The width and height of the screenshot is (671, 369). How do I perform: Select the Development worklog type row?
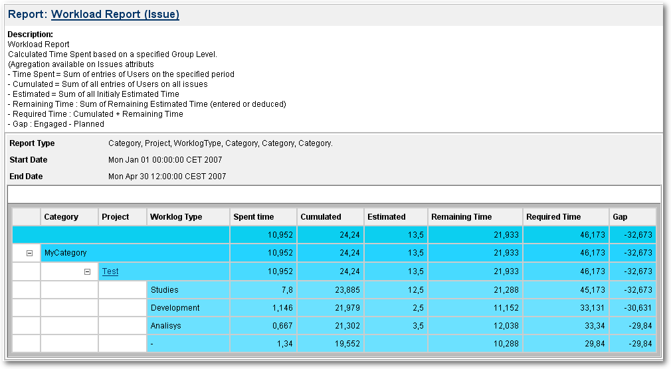[175, 308]
